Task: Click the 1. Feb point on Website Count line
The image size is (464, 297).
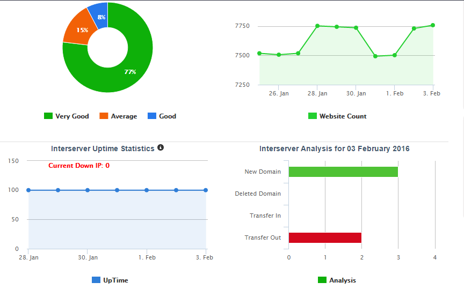Action: click(x=394, y=55)
